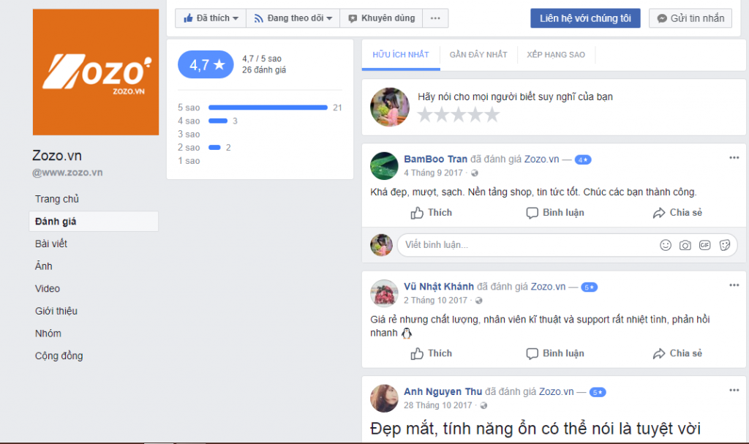Switch to Xếp hạng sao tab

coord(556,54)
